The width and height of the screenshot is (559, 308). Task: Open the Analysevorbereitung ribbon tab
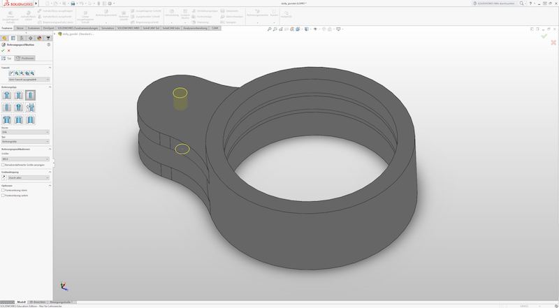click(196, 28)
